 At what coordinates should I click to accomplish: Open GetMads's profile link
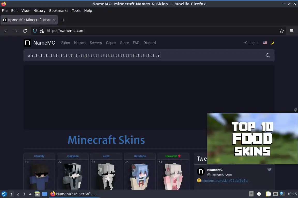140,156
